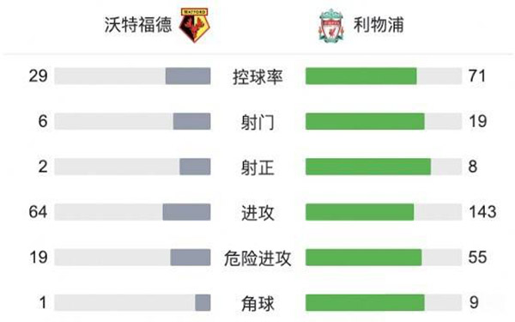
Task: Click Watford's gray possession bar
Action: coord(188,76)
